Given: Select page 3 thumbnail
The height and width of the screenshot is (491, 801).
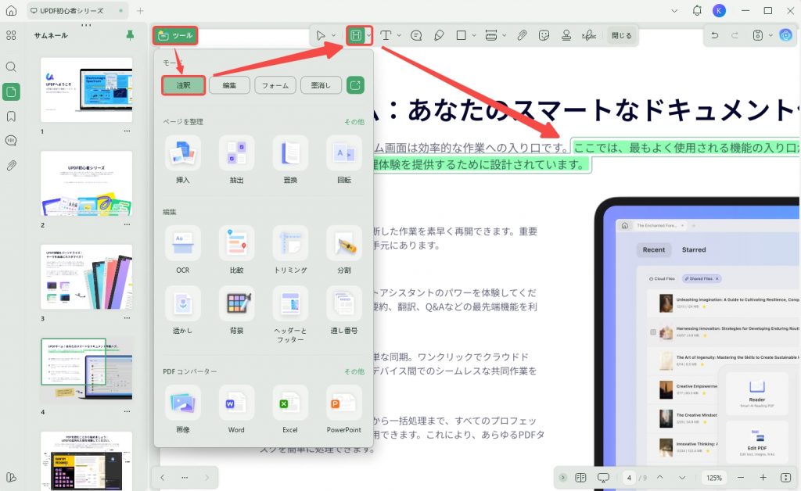Looking at the screenshot, I should (86, 277).
